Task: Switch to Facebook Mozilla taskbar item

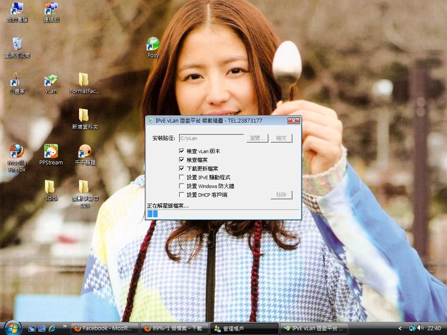Action: point(105,328)
